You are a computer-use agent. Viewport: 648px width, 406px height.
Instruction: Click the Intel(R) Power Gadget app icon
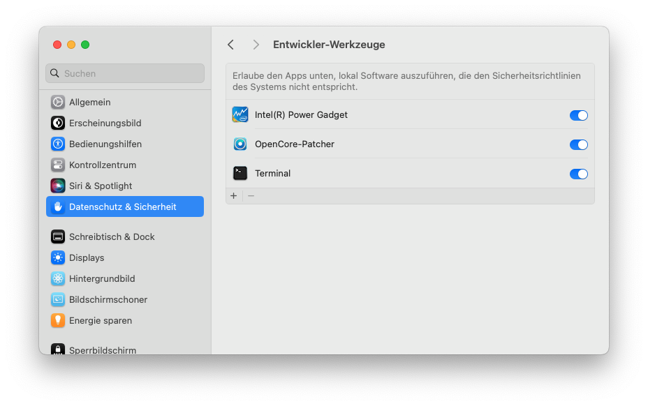tap(240, 115)
